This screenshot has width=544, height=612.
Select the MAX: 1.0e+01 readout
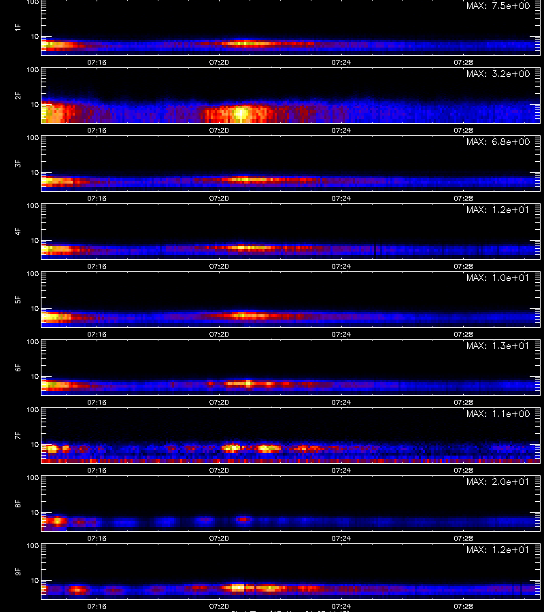coord(498,277)
